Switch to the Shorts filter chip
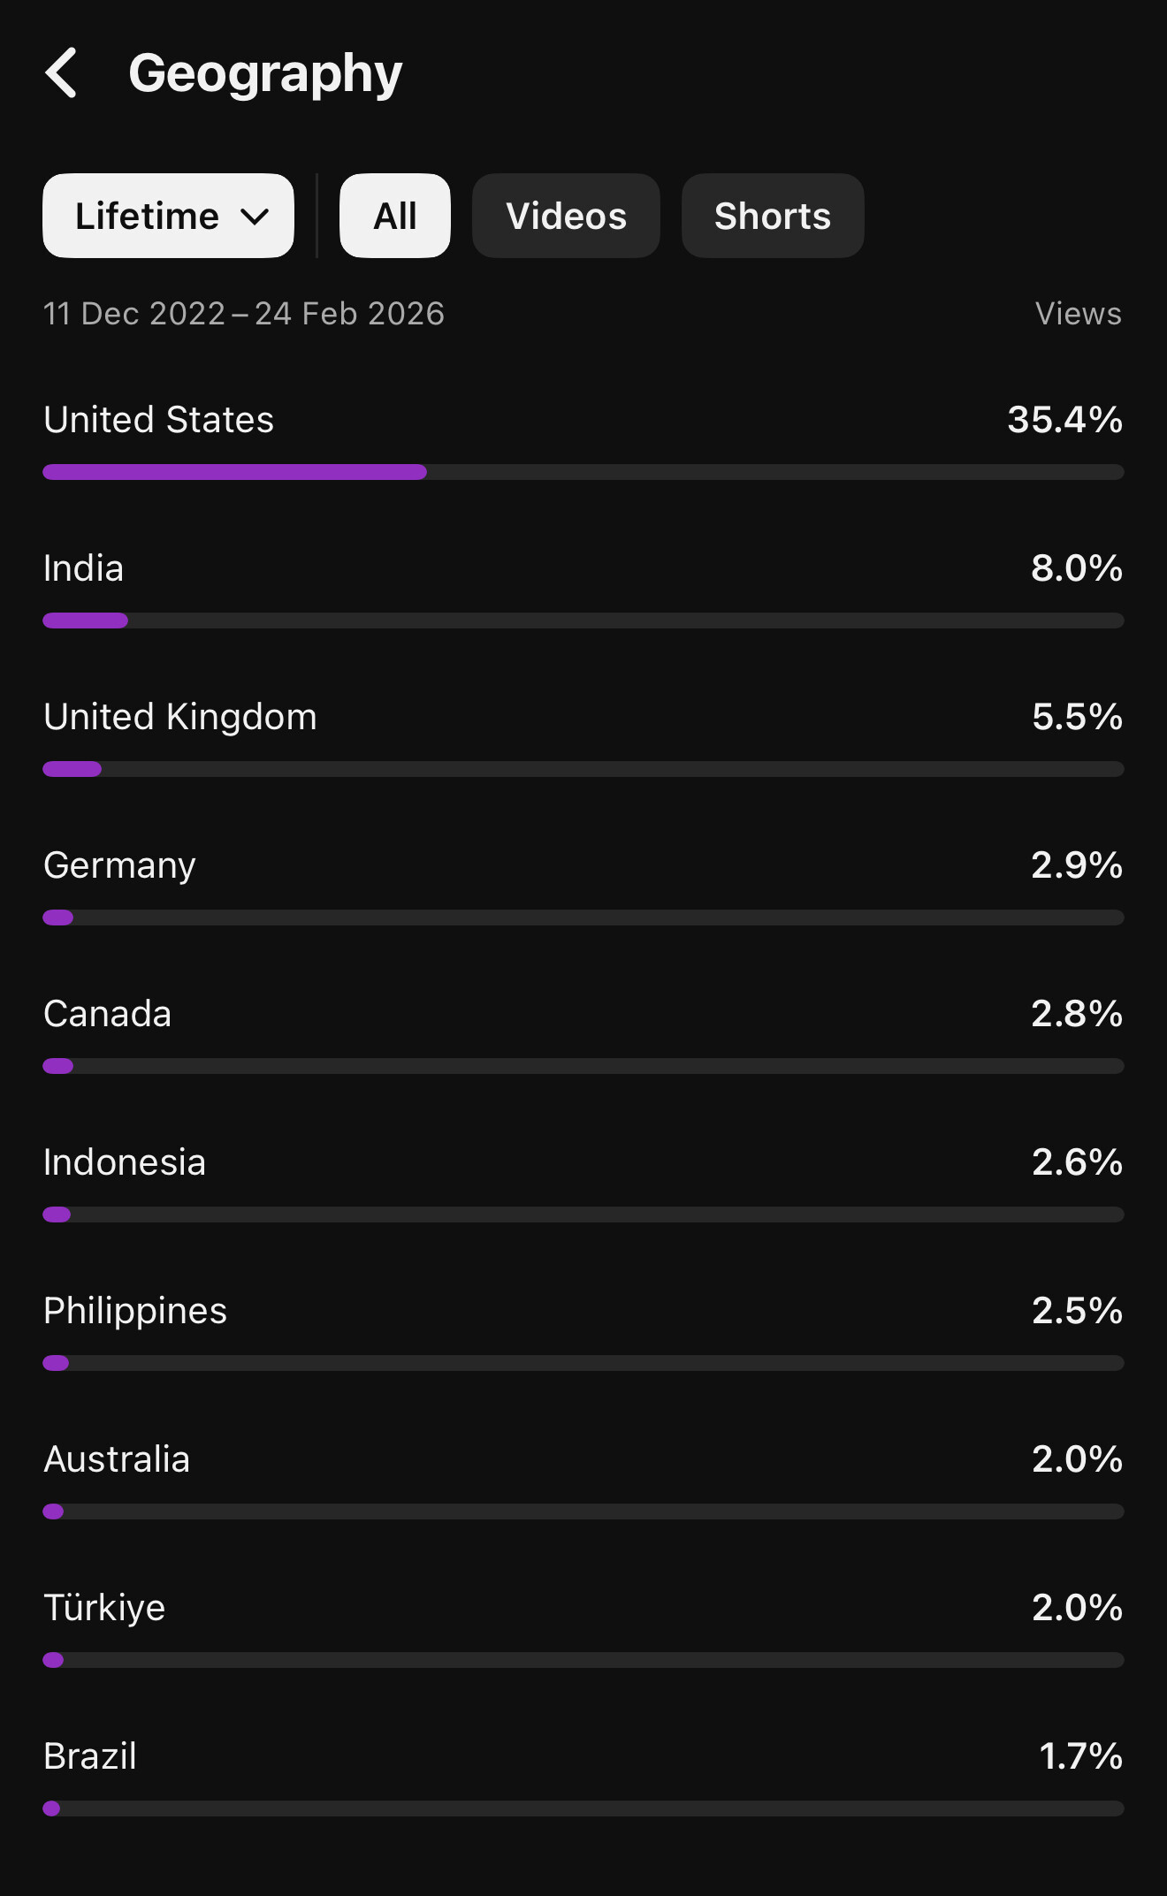 773,216
